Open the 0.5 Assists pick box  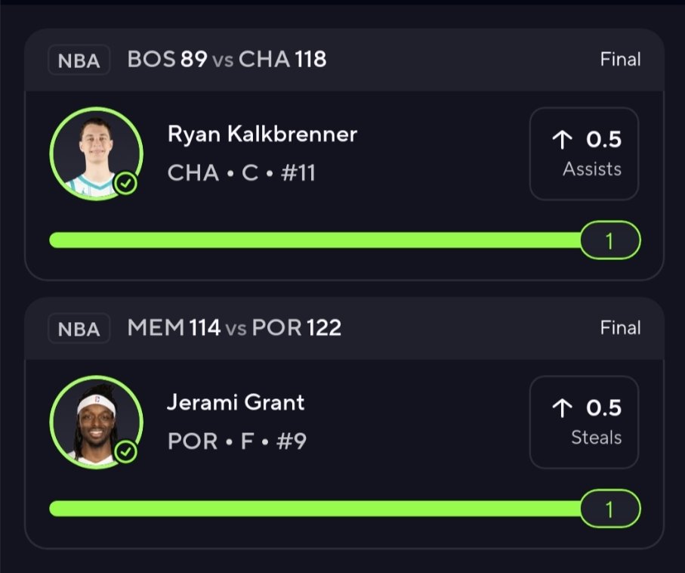click(584, 154)
